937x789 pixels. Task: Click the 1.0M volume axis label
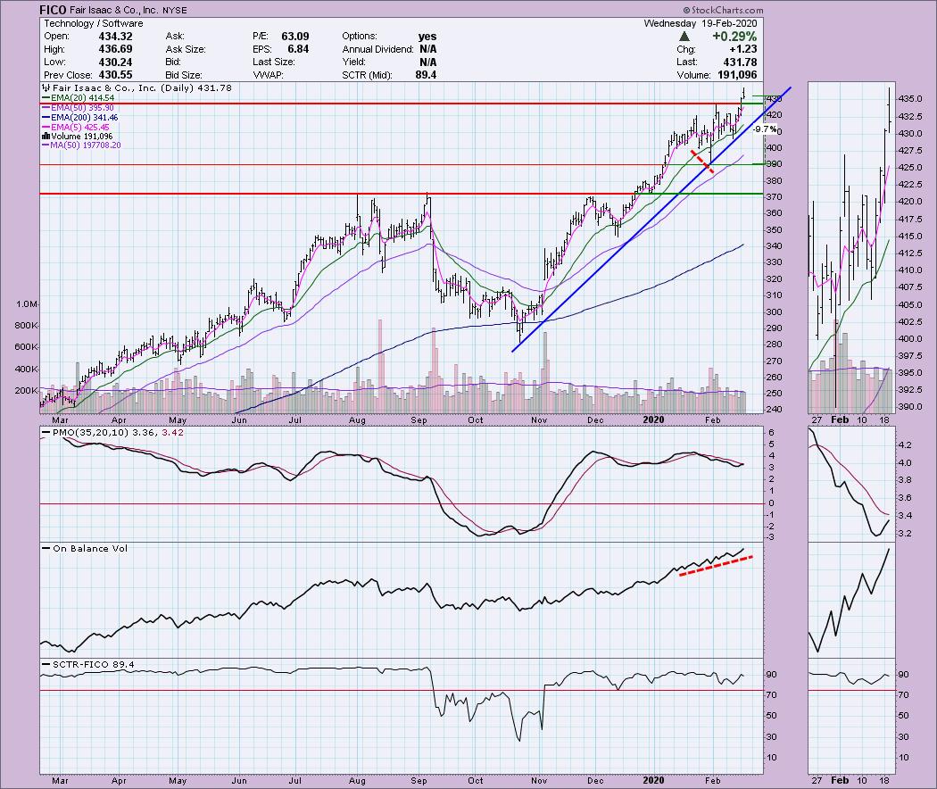pyautogui.click(x=27, y=304)
